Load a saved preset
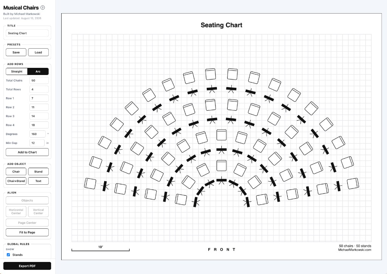The height and width of the screenshot is (274, 387). tap(38, 52)
